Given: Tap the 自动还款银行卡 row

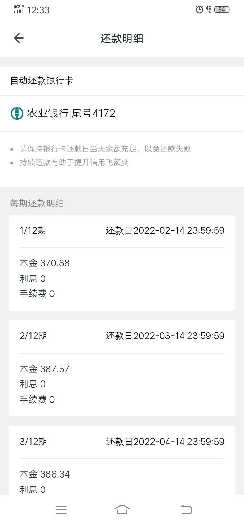Looking at the screenshot, I should click(x=122, y=81).
